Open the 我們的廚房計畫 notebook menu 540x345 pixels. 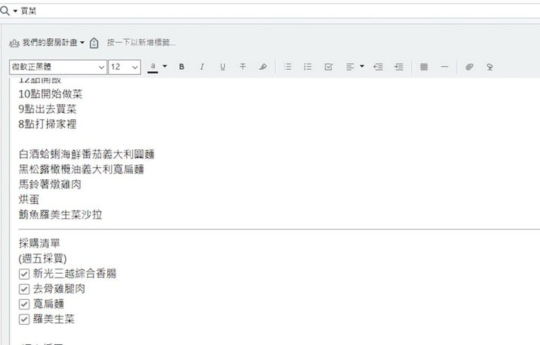(52, 43)
